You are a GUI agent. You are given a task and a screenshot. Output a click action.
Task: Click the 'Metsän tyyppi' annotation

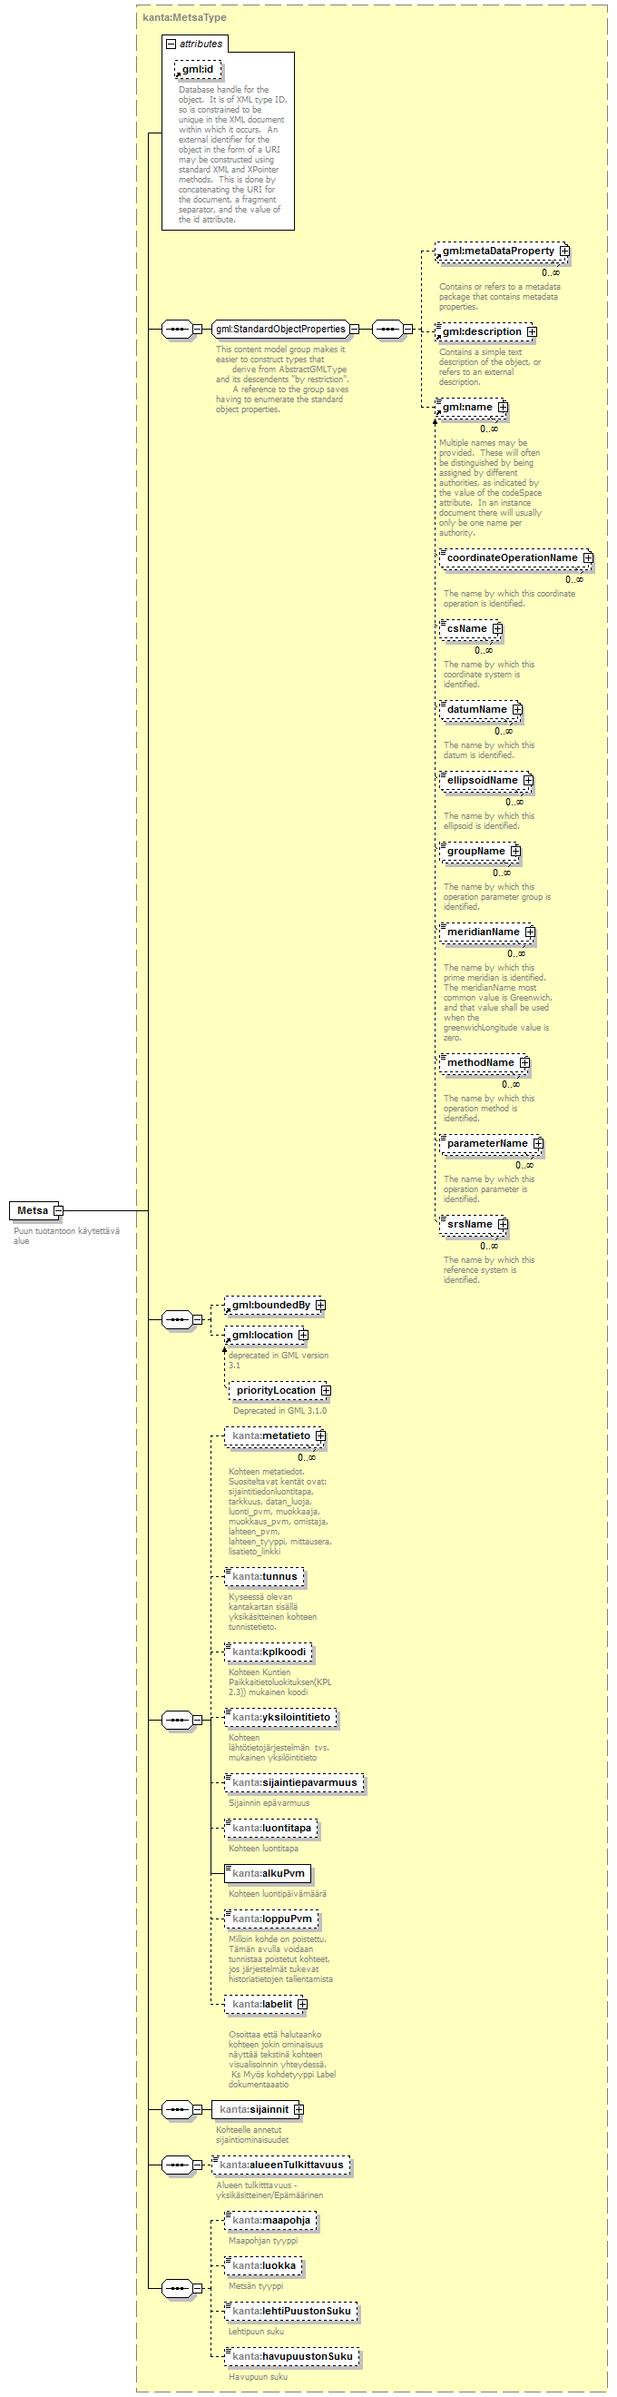257,2286
